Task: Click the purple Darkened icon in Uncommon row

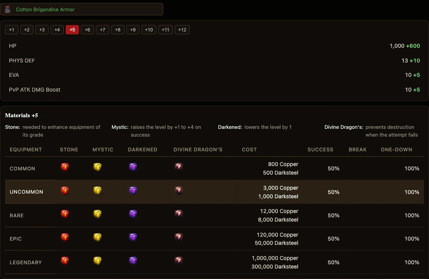Action: pyautogui.click(x=133, y=190)
